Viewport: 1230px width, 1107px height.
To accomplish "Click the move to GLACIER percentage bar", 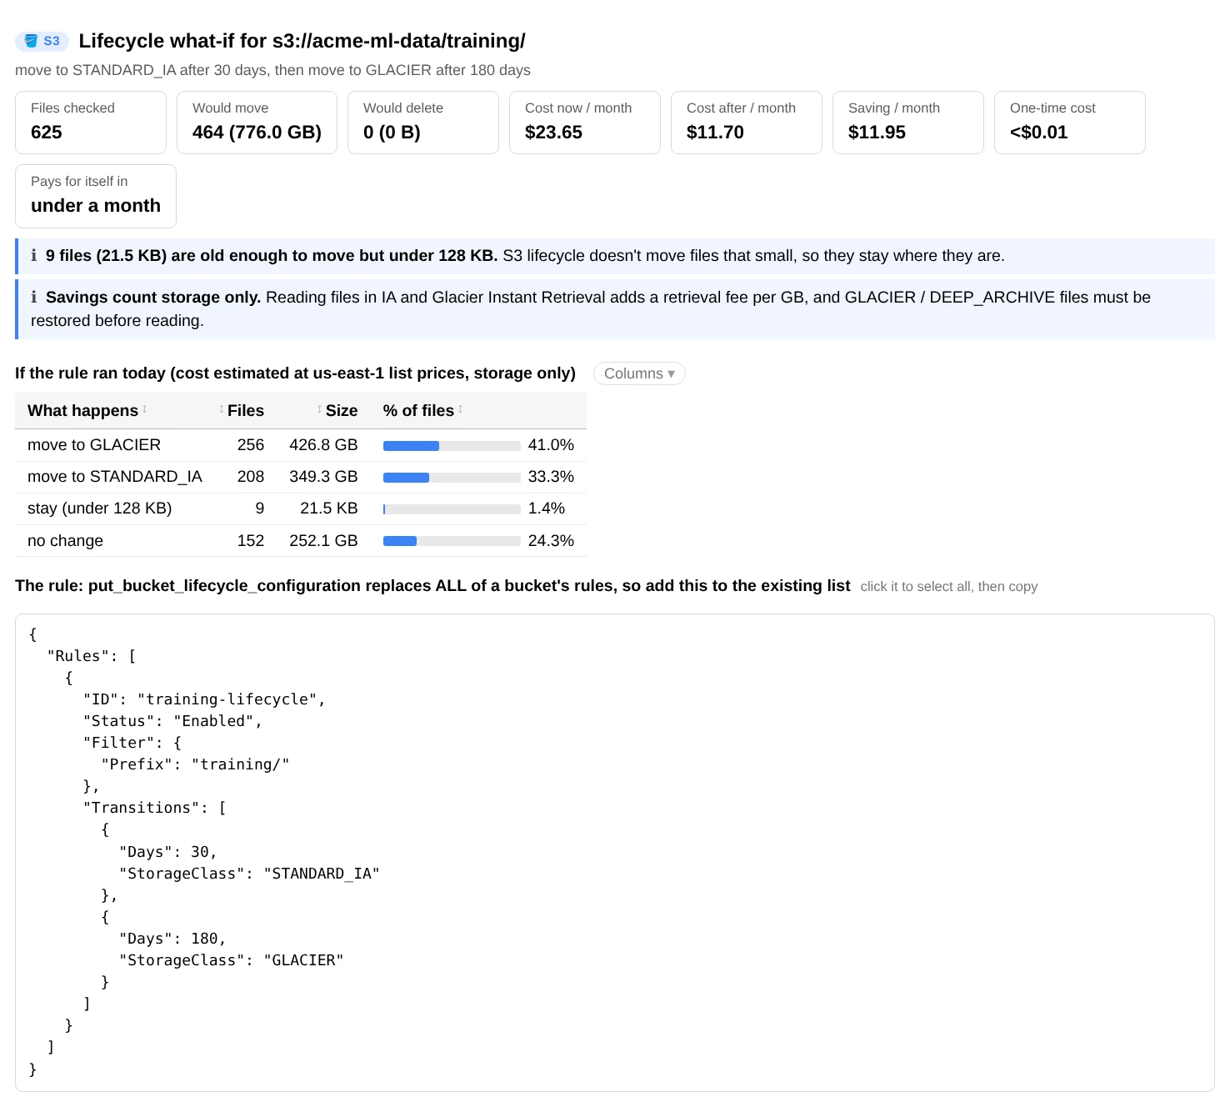I will [452, 446].
